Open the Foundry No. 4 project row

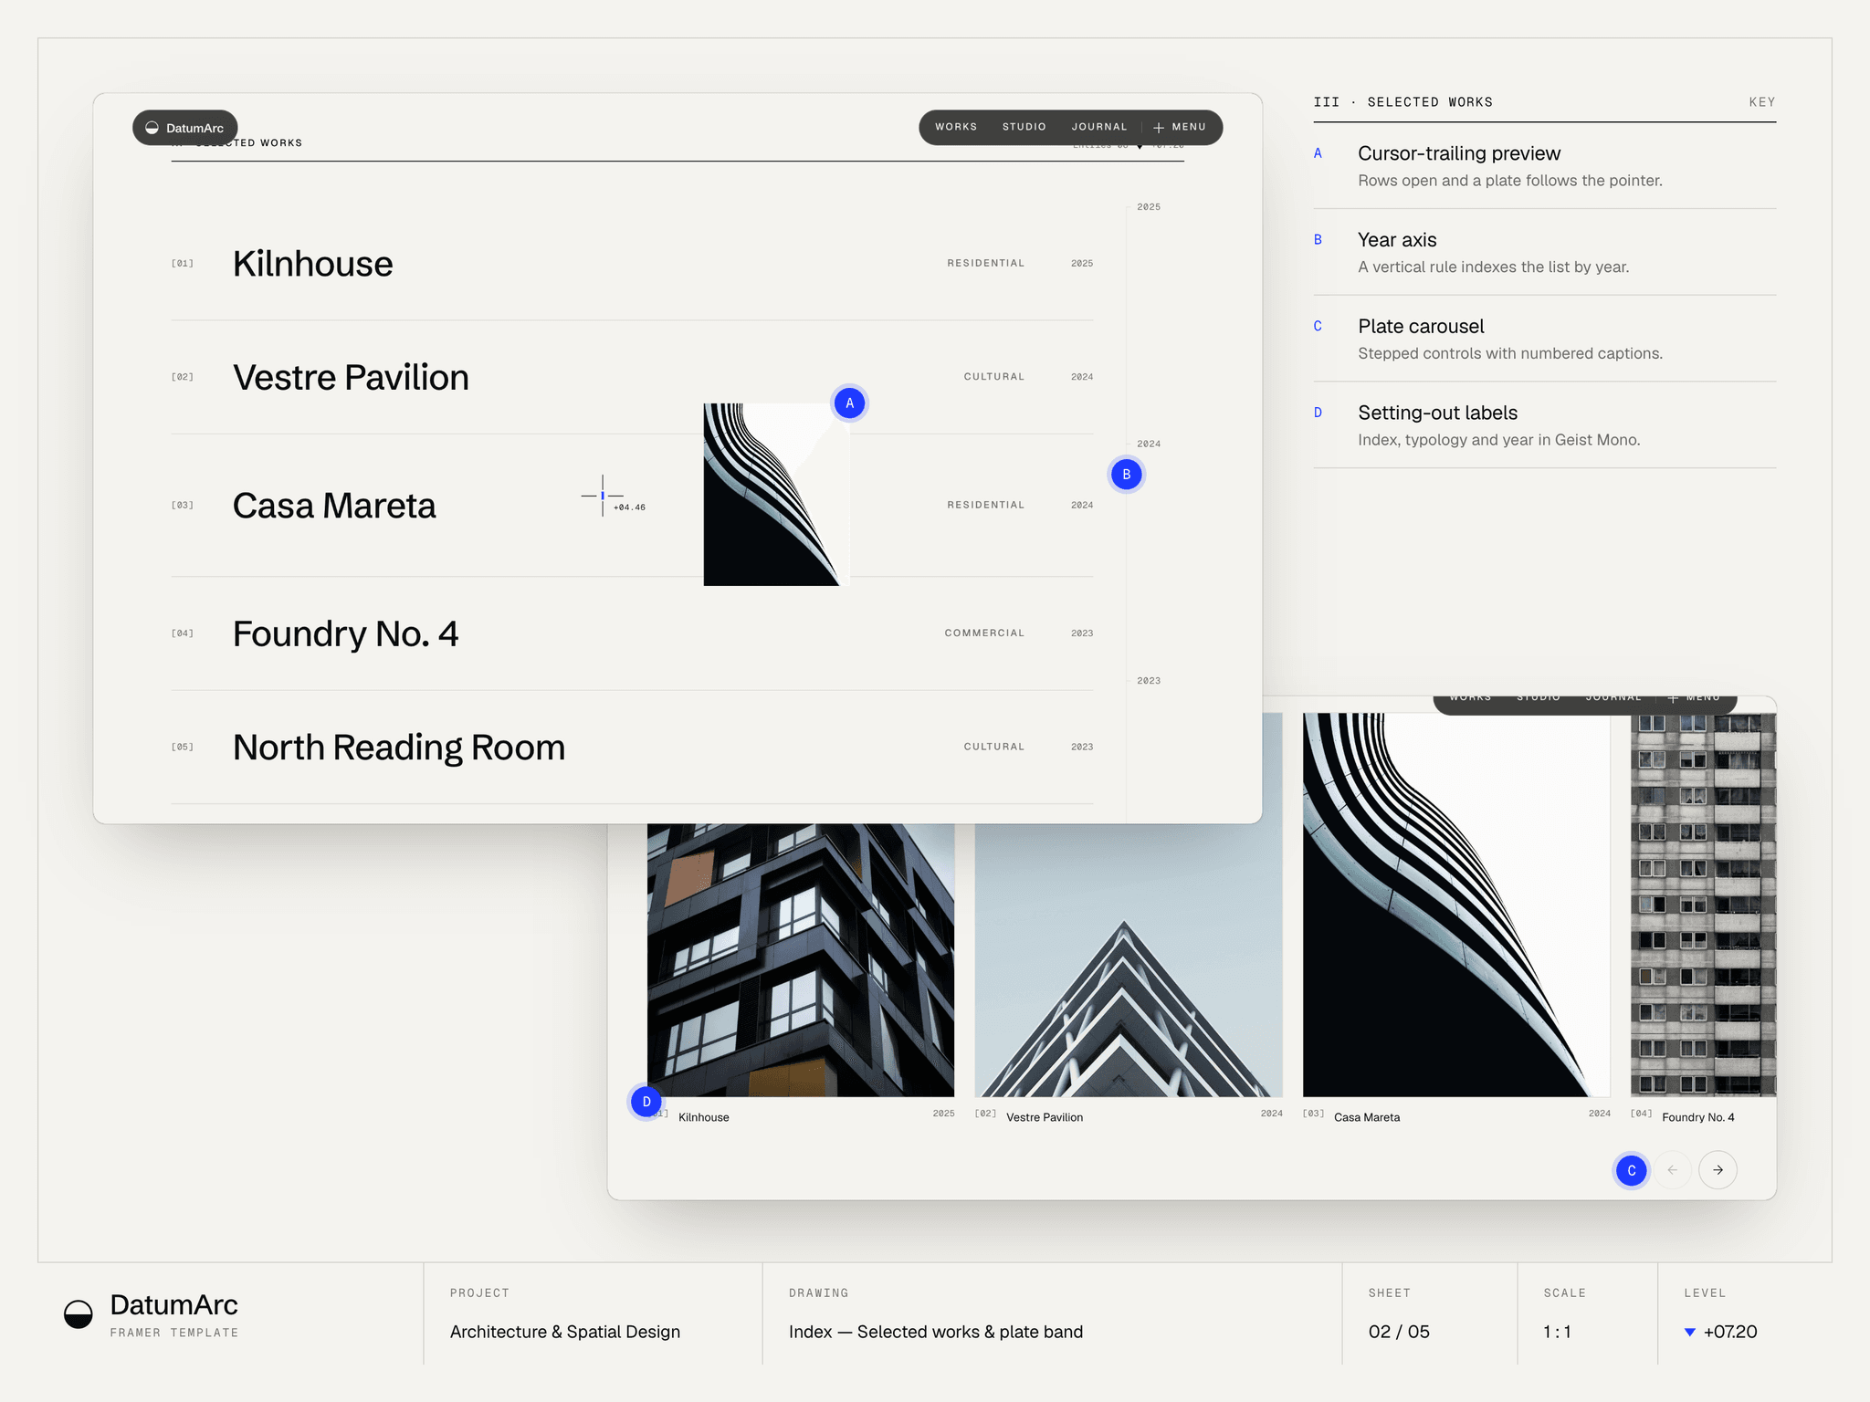tap(632, 633)
